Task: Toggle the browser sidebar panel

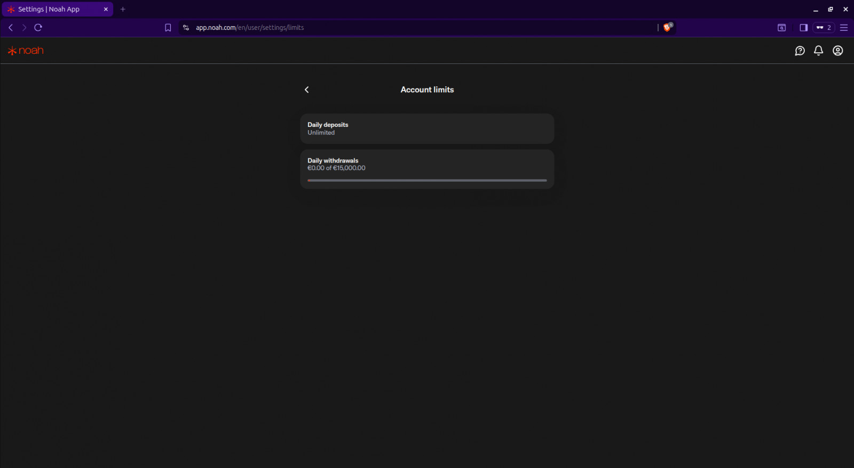Action: pyautogui.click(x=803, y=28)
